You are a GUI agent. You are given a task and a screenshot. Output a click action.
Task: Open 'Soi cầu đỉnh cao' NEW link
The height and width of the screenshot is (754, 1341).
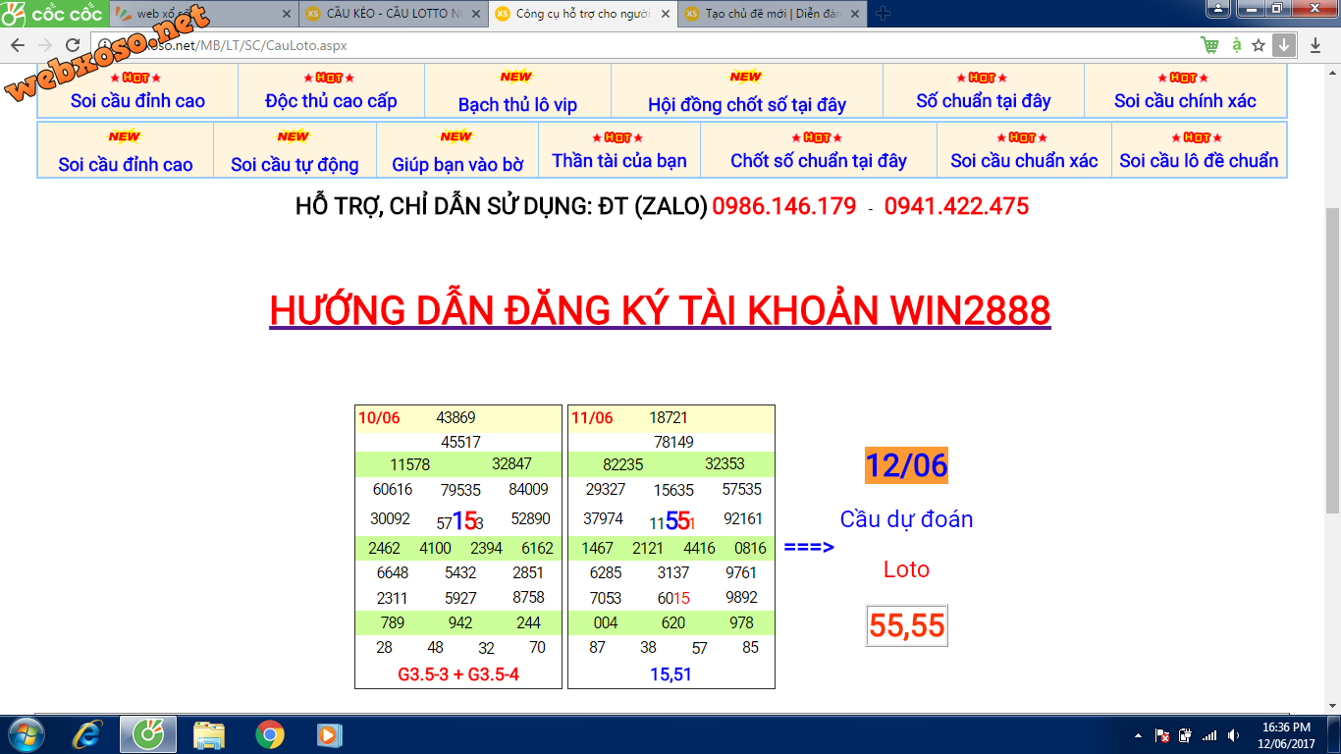(125, 164)
